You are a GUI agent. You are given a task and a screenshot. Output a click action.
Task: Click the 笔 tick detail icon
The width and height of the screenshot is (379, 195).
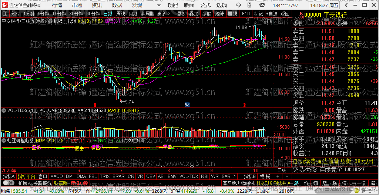point(296,183)
